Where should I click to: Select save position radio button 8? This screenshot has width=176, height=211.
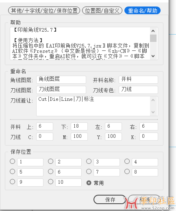coord(127,172)
